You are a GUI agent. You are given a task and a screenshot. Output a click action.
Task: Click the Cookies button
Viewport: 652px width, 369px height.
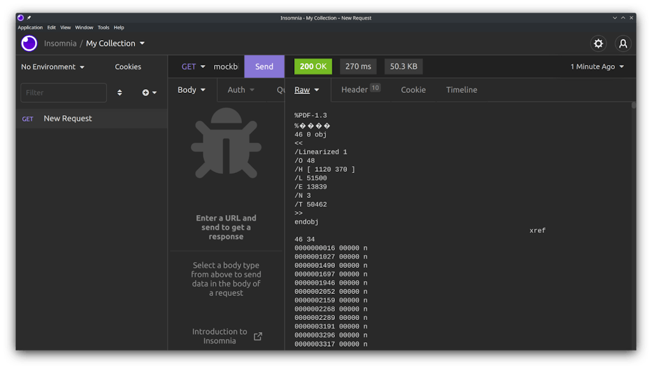point(128,67)
